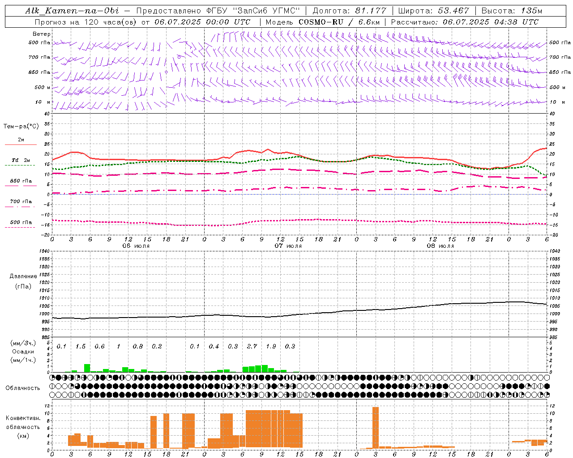Screen dimensions: 573x458
Task: Click the Облачность cloudiness label
Action: (23, 388)
